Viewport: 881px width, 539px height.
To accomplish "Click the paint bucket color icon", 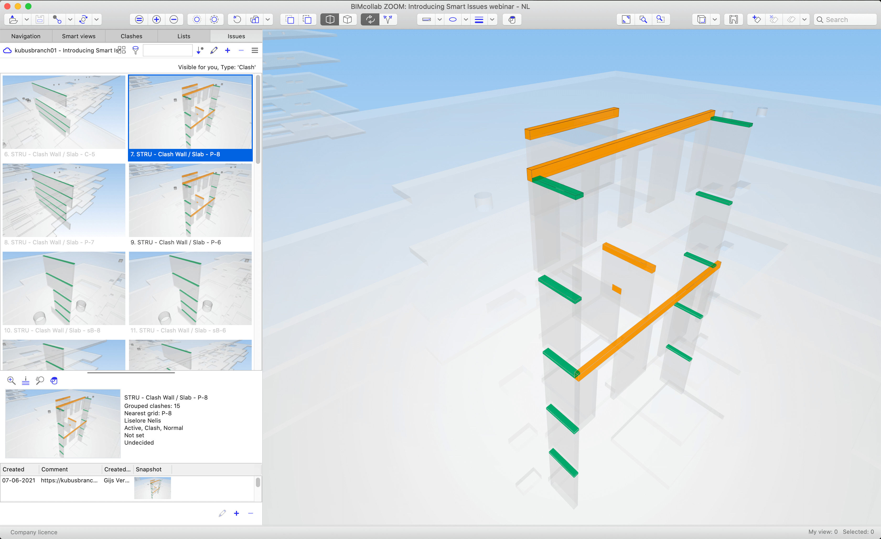I will click(512, 19).
